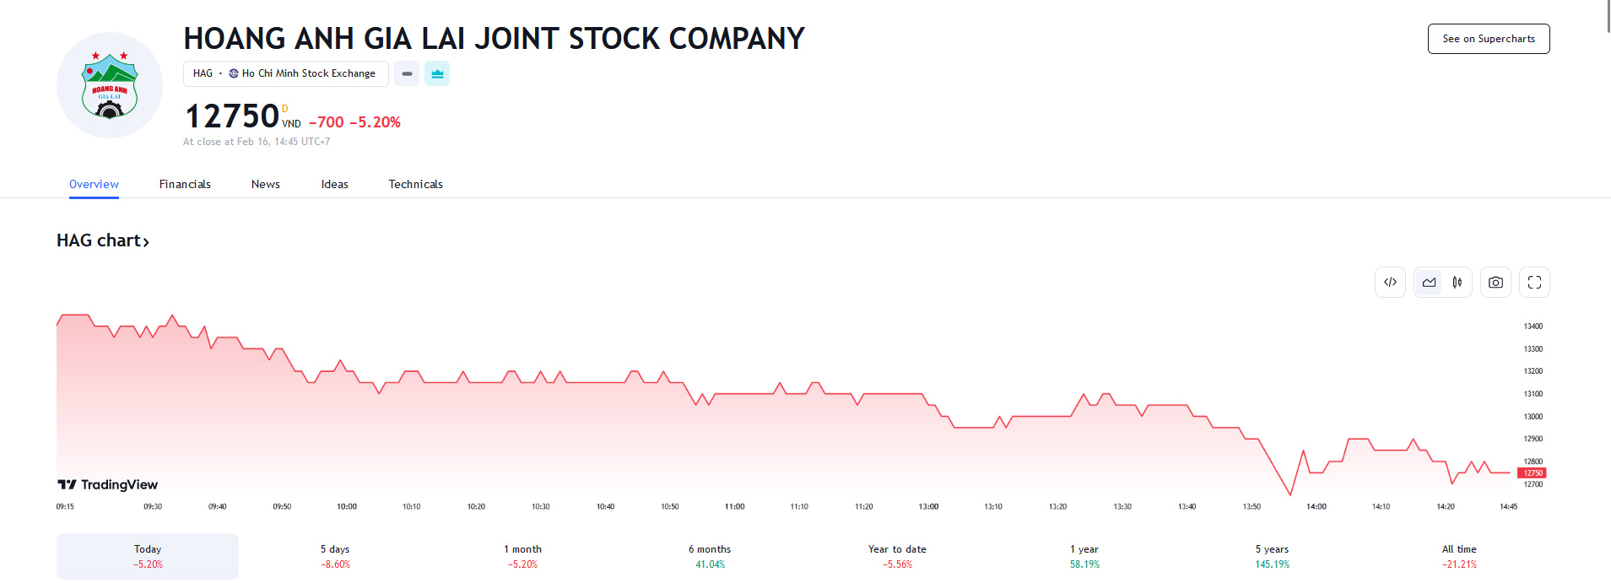The height and width of the screenshot is (583, 1611).
Task: Go to the Technicals tab
Action: tap(415, 184)
